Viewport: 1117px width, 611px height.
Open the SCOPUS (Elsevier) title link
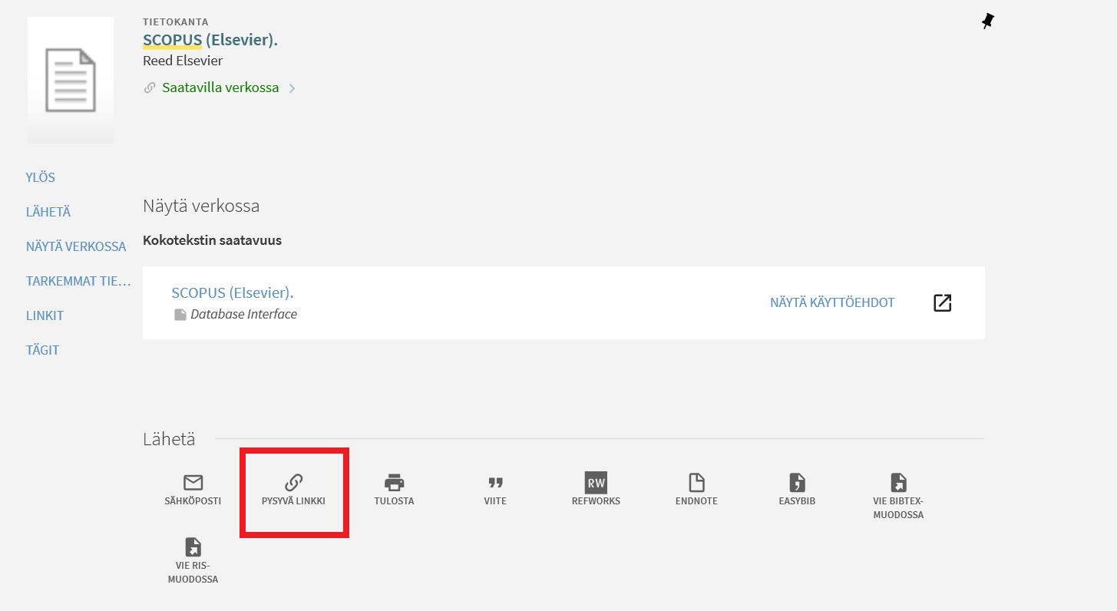pyautogui.click(x=210, y=40)
